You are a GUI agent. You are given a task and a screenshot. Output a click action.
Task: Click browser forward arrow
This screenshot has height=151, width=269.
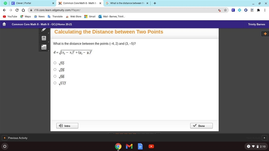[11, 10]
